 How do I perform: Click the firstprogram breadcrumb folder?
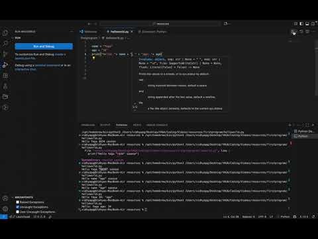(89, 38)
